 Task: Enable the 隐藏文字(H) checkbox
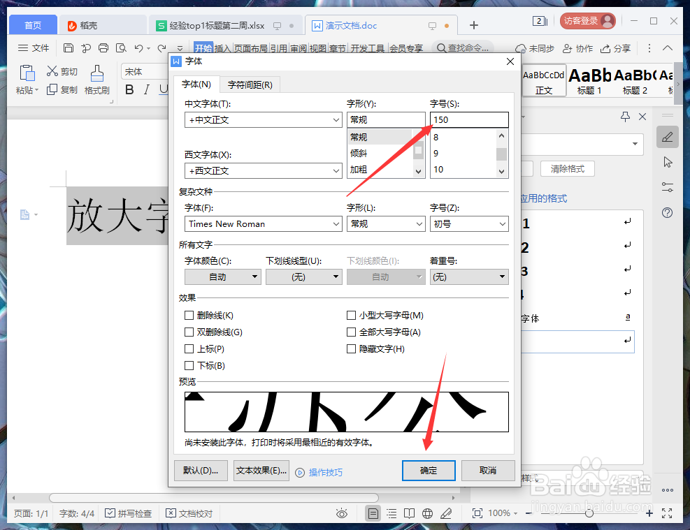tap(351, 348)
